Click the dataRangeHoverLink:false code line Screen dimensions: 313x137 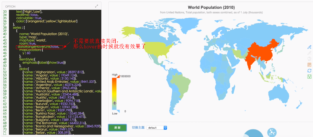(x=38, y=47)
